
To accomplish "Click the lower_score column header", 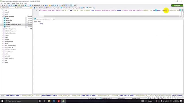I will pyautogui.click(x=38, y=21).
